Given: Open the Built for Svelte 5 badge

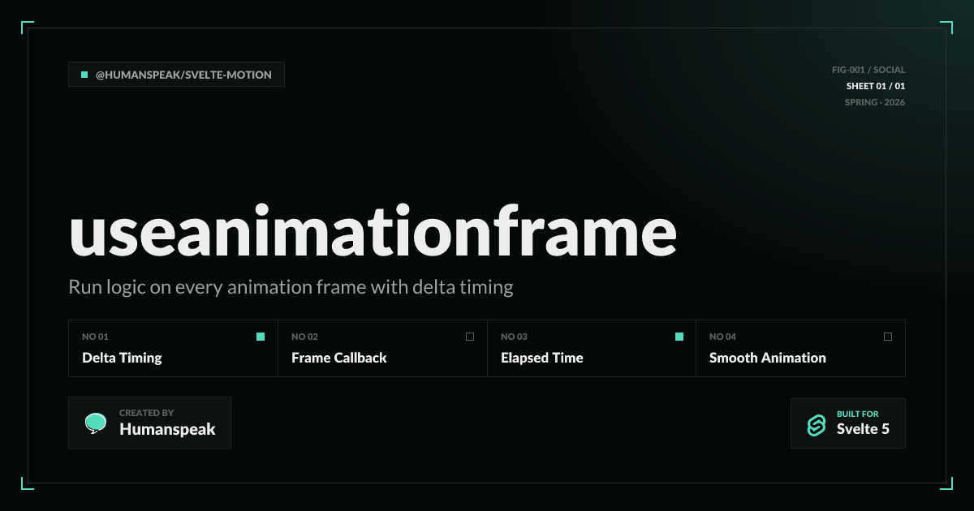Looking at the screenshot, I should (x=848, y=423).
